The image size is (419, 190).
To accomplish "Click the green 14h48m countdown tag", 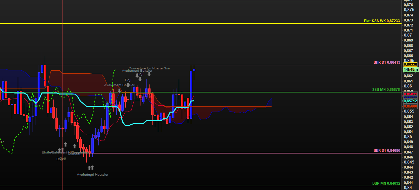I will [410, 70].
